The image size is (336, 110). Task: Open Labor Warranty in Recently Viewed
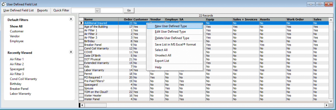click(20, 94)
